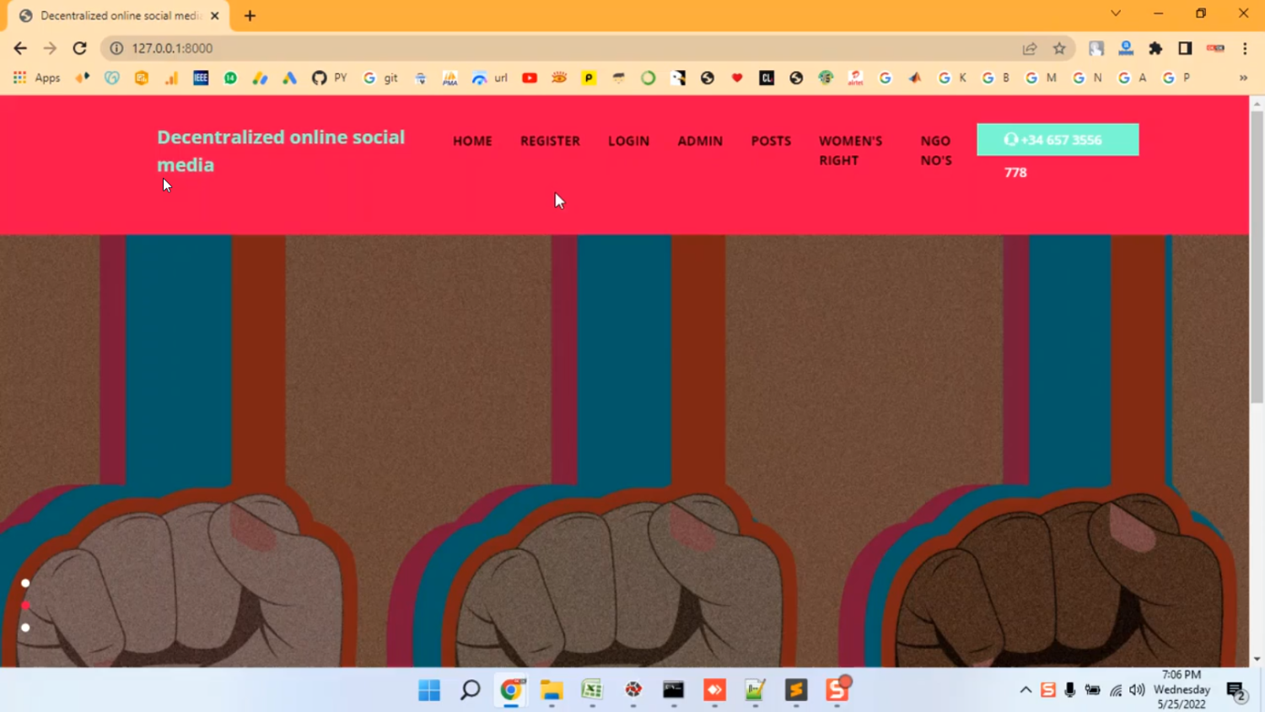This screenshot has width=1265, height=712.
Task: Open the IEEE bookmark
Action: pos(201,78)
